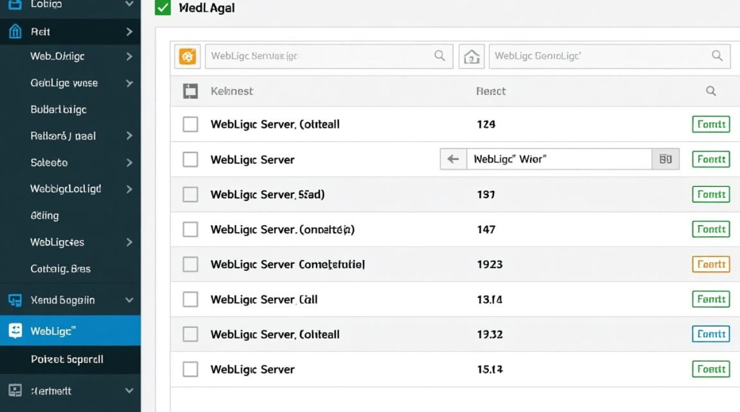Screen dimensions: 740x412
Task: Click the select-all icon in the Kelnnest header
Action: [x=190, y=91]
